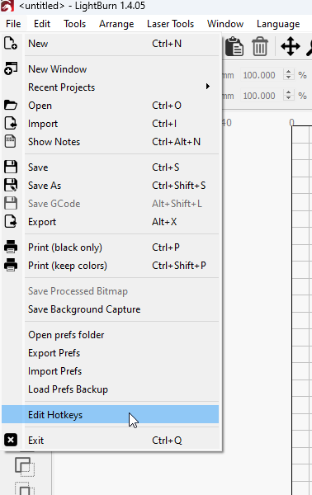312x495 pixels.
Task: Choose New from the File menu
Action: (x=111, y=43)
